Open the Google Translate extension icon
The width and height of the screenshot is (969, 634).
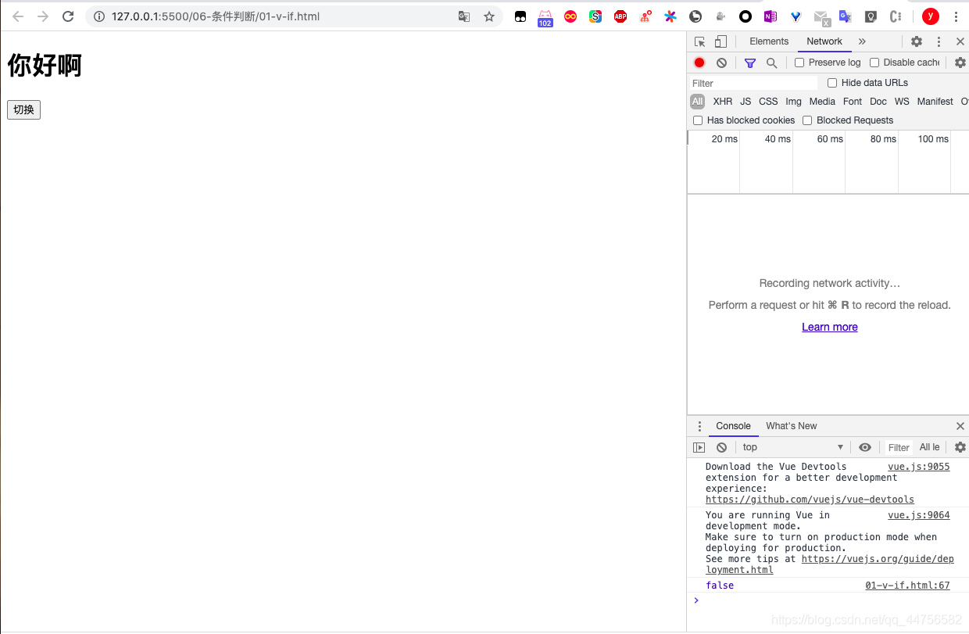(846, 16)
